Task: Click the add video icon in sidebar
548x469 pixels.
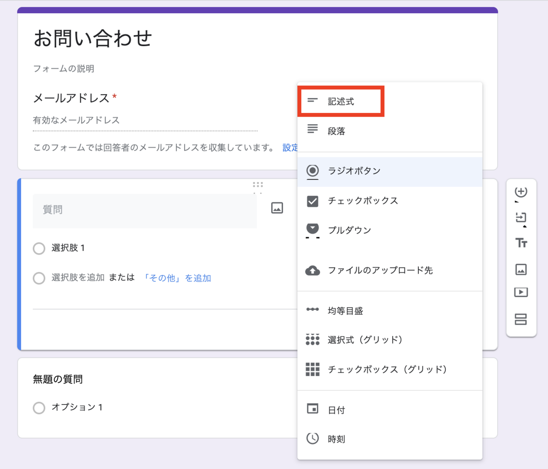Action: click(x=521, y=293)
